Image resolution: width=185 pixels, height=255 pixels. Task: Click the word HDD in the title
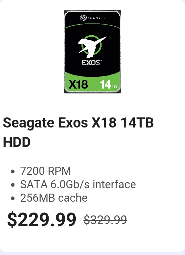[17, 142]
